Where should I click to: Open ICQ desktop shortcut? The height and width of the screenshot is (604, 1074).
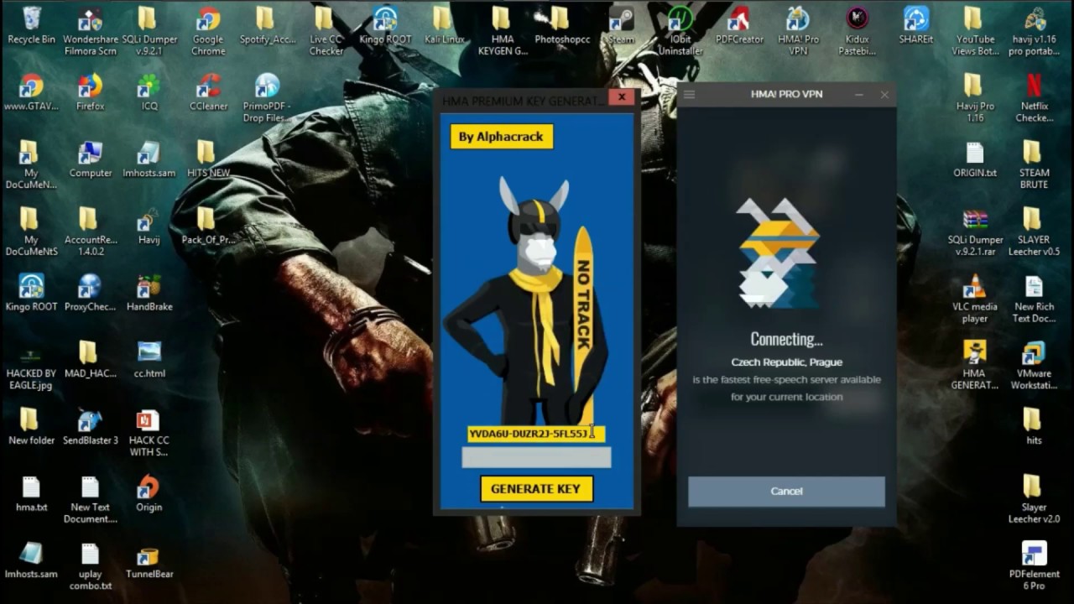tap(149, 92)
